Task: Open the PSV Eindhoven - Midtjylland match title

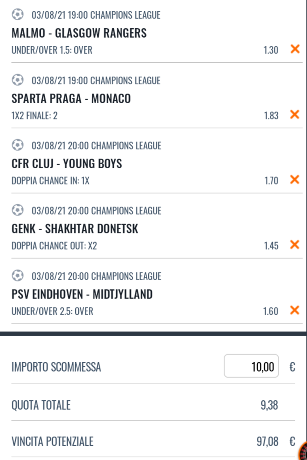Action: tap(82, 294)
